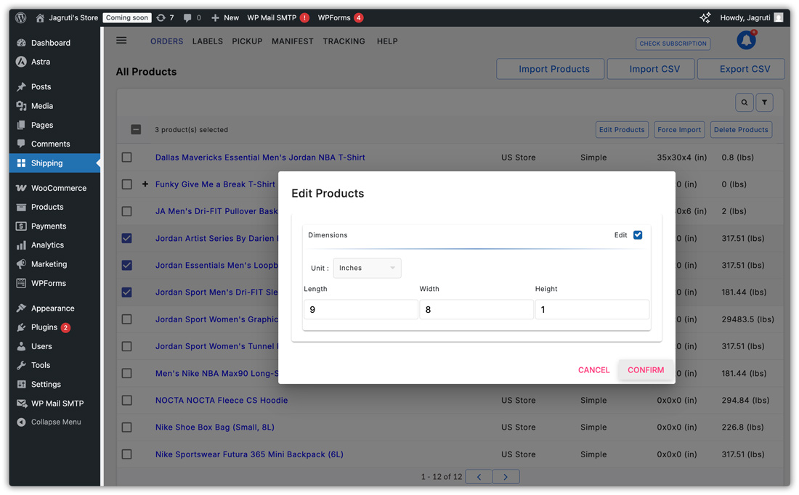Open the NOCTA NOCTA Fleece CS Hoodie link

[222, 400]
